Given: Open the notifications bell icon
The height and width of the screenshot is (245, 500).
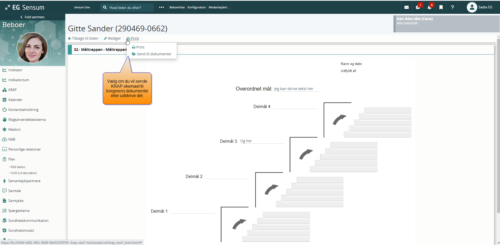Looking at the screenshot, I should [429, 7].
